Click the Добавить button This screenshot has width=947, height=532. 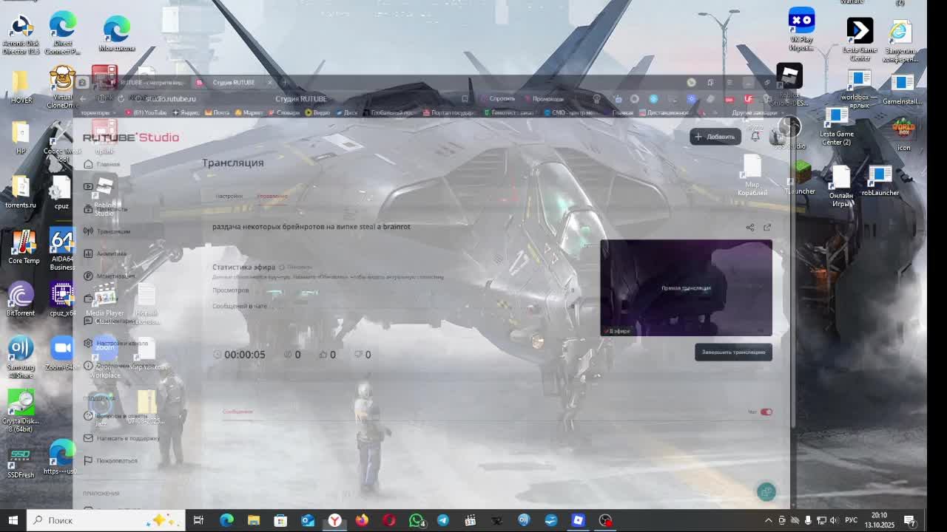(x=715, y=137)
